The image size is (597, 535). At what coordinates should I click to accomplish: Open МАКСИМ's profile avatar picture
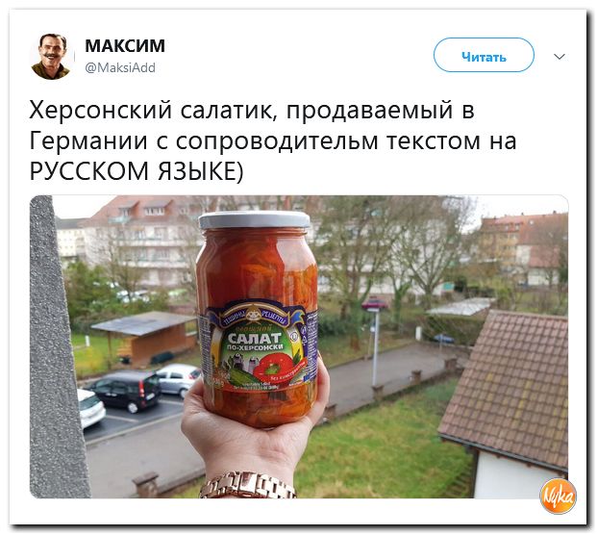pos(51,57)
